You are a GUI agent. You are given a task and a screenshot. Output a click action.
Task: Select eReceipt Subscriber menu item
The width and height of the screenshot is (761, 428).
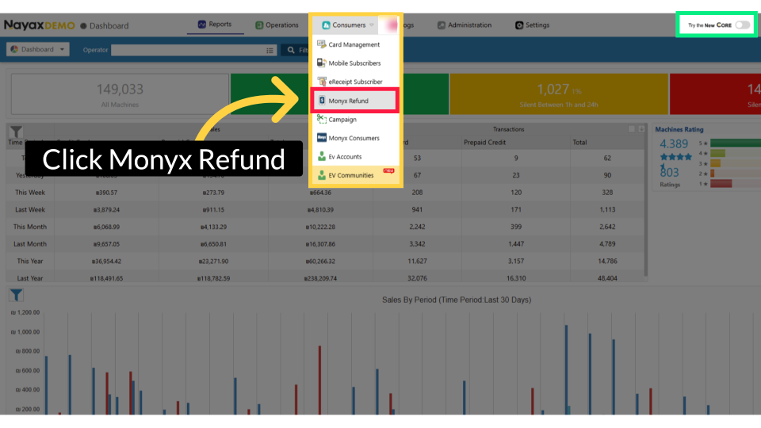point(355,81)
